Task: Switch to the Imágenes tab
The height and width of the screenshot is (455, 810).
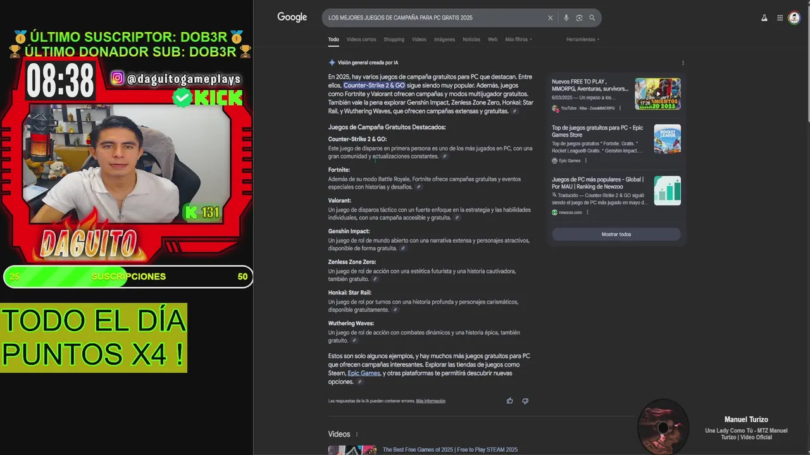Action: point(444,39)
